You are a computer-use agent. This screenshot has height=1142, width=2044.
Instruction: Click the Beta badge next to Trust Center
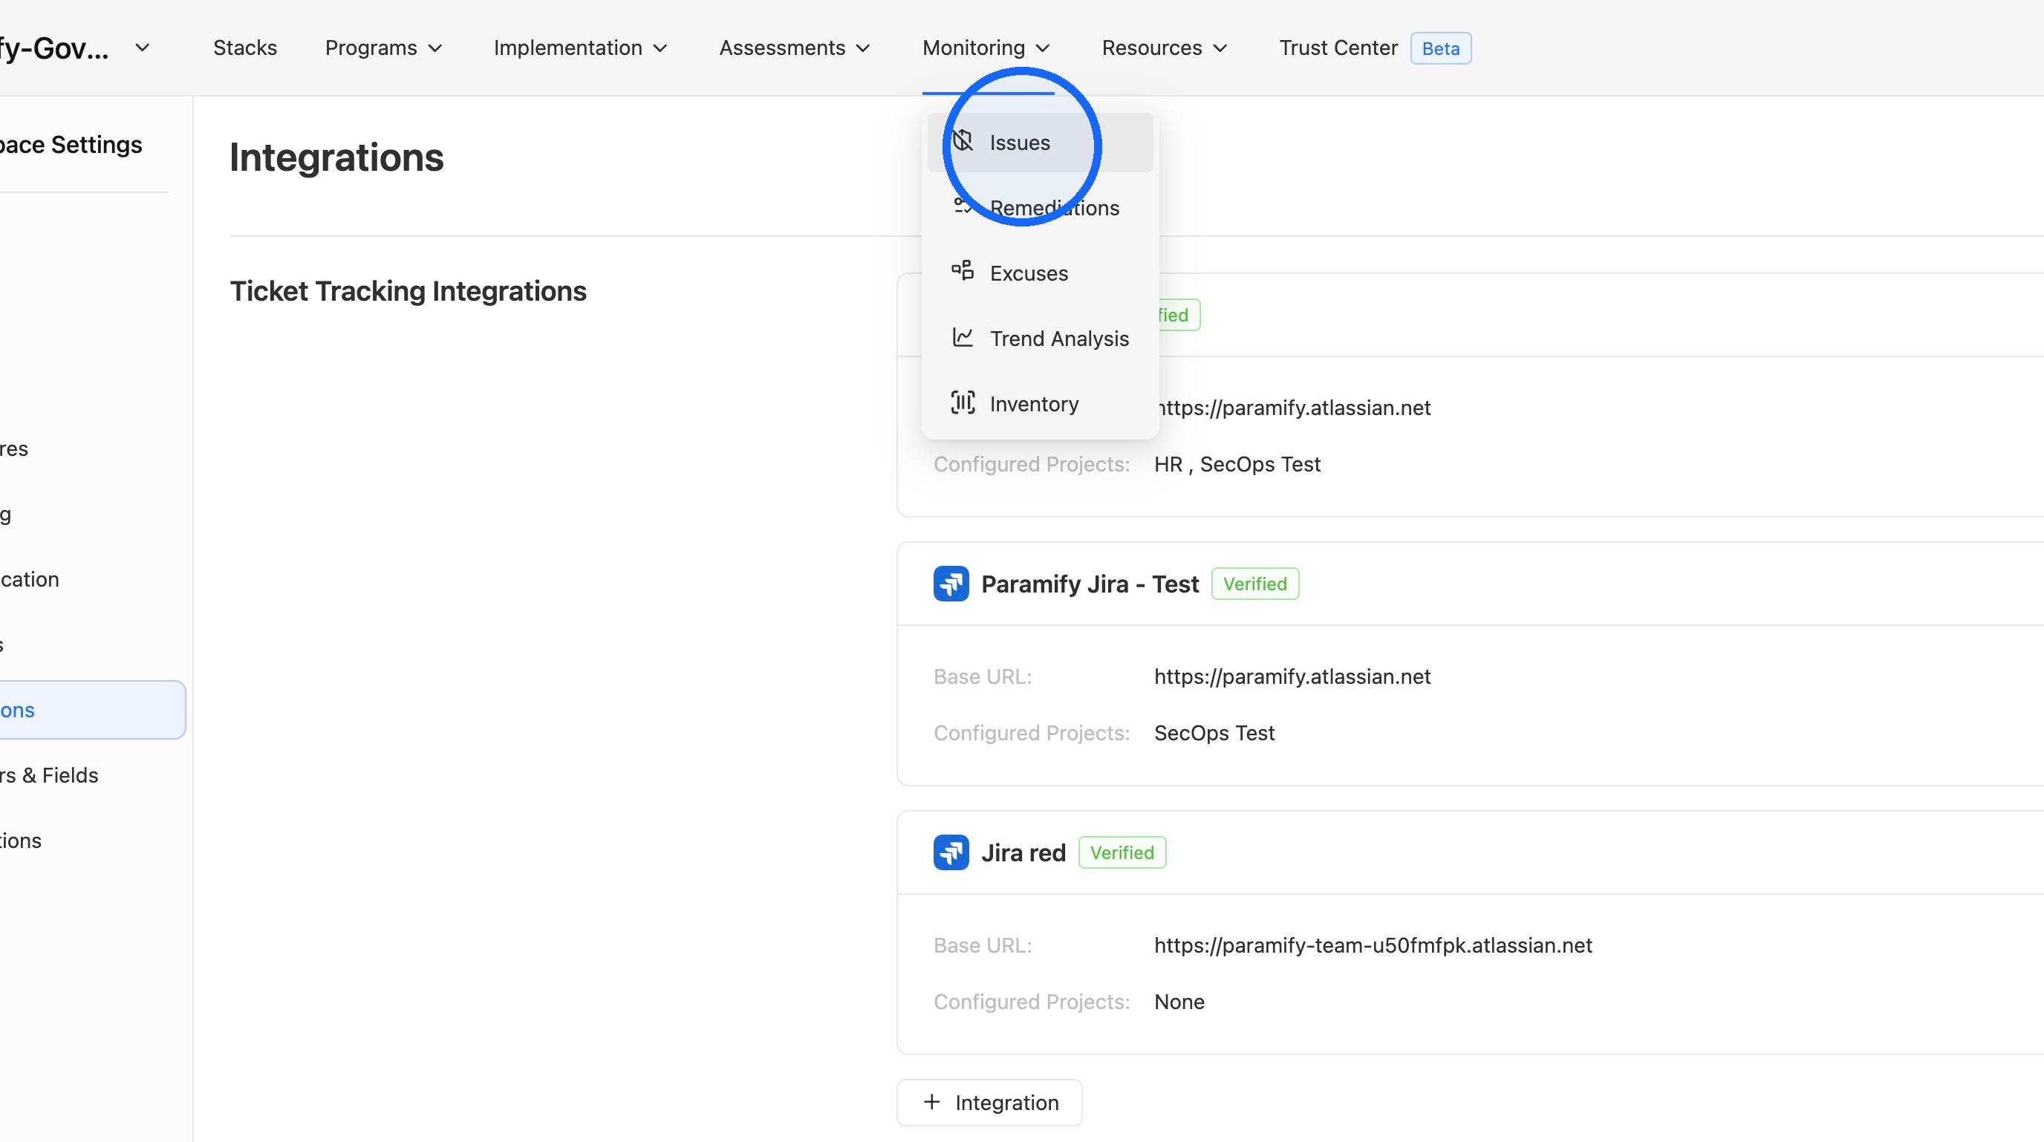tap(1440, 48)
